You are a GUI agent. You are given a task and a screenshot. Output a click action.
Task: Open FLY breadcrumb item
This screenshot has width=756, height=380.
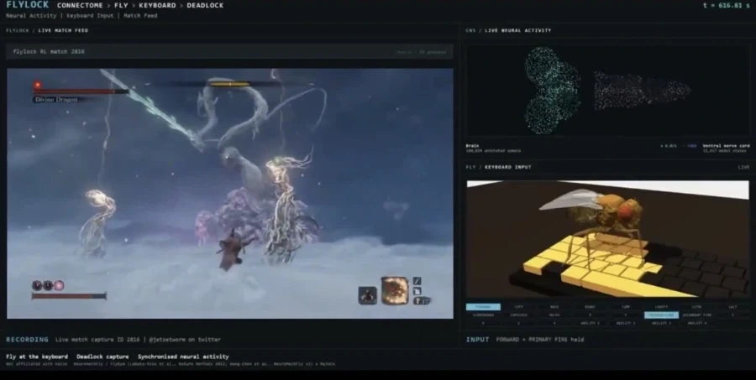tap(120, 5)
